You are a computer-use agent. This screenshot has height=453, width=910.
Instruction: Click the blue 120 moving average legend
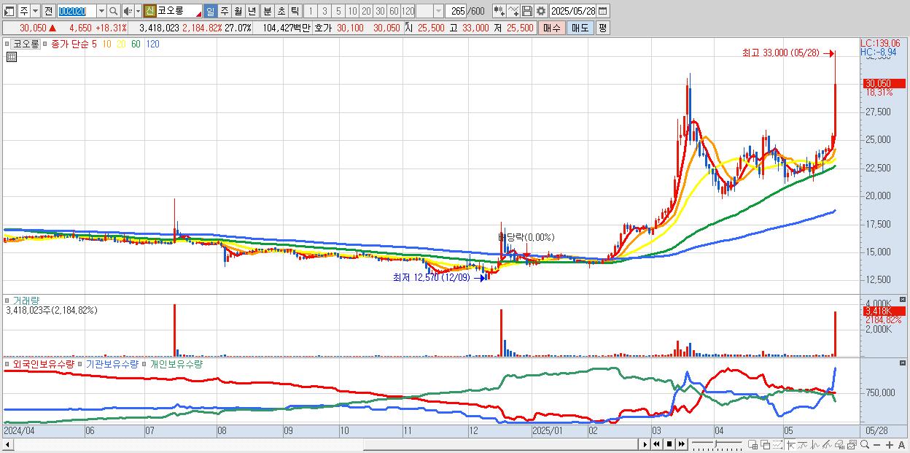click(152, 44)
